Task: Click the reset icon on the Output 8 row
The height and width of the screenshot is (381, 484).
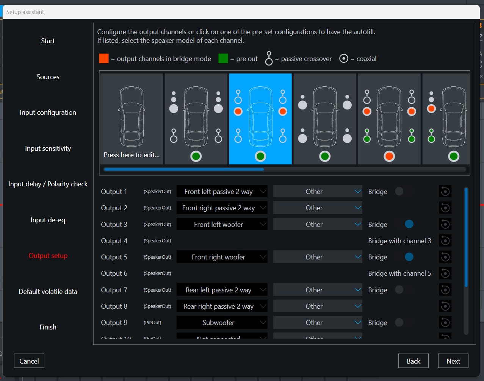Action: point(445,306)
